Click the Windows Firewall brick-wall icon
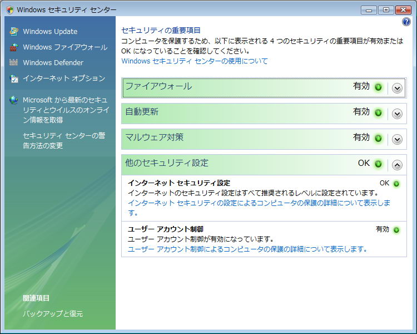This screenshot has width=417, height=334. coord(14,47)
